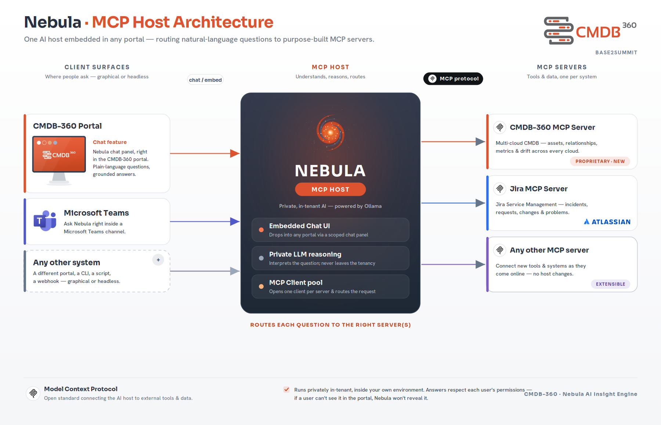Click the MCP icon beside Jira MCP Server
The height and width of the screenshot is (425, 661).
coord(500,189)
